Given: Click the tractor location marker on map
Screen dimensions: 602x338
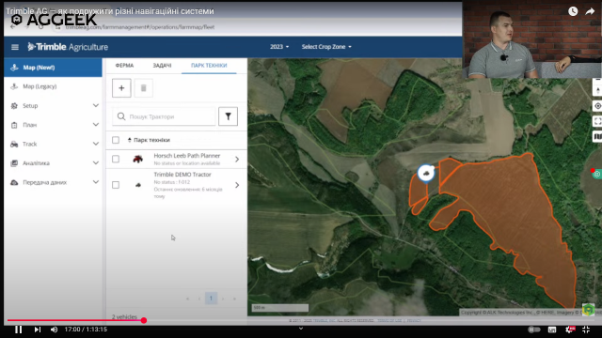Looking at the screenshot, I should coord(426,173).
